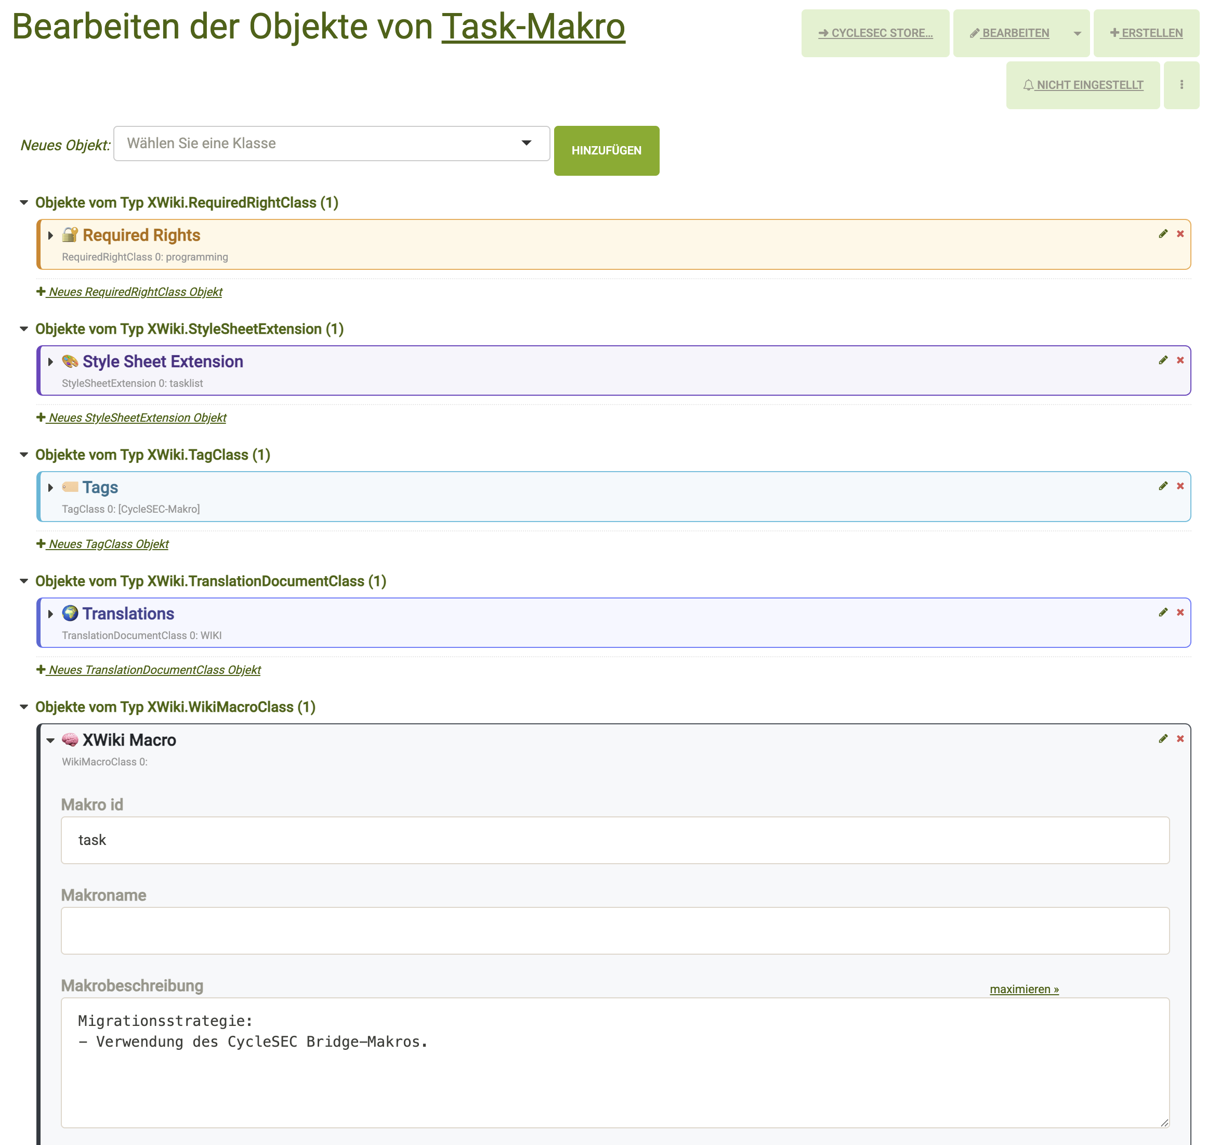1207x1145 pixels.
Task: Open the three-dot more actions menu
Action: pyautogui.click(x=1182, y=85)
